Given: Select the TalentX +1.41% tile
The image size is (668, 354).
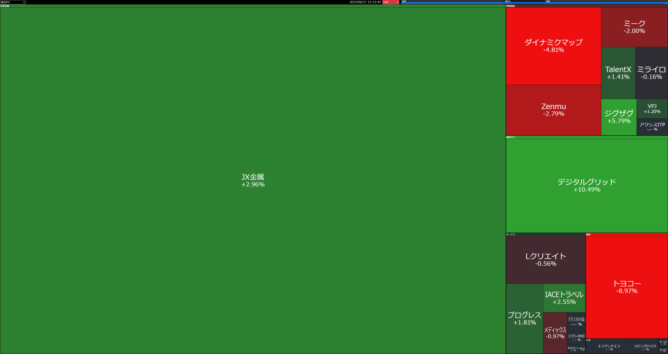Looking at the screenshot, I should (618, 73).
